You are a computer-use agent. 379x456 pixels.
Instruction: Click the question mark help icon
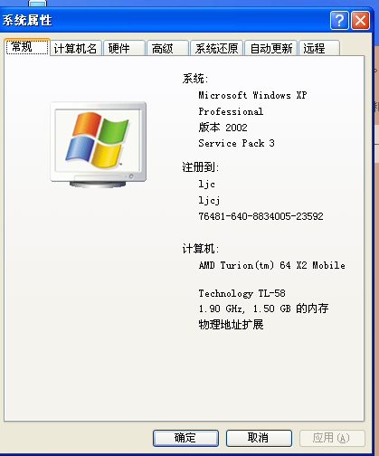coord(339,21)
